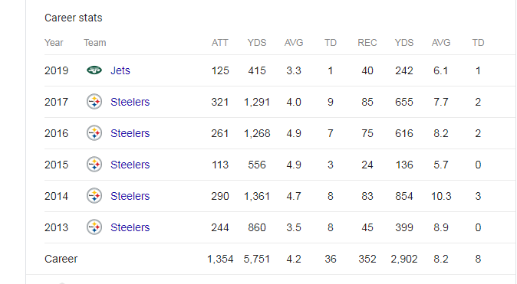Select the Career stats heading
Image resolution: width=517 pixels, height=284 pixels.
click(x=74, y=18)
